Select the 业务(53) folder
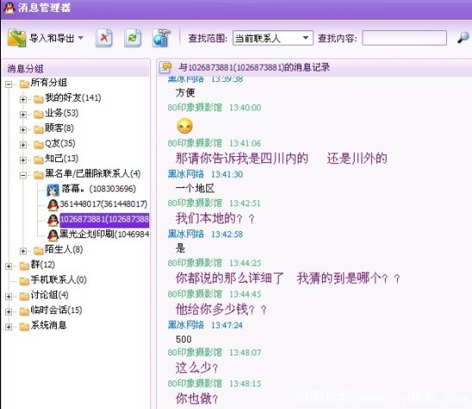The height and width of the screenshot is (409, 472). point(61,113)
